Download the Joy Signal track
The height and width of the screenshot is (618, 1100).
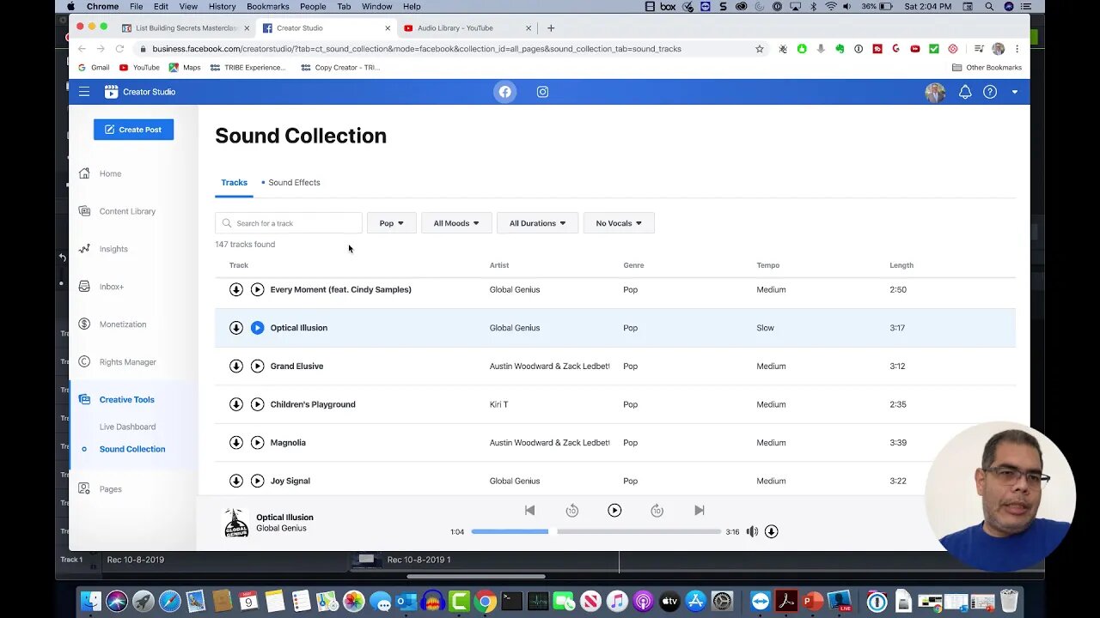(x=236, y=481)
